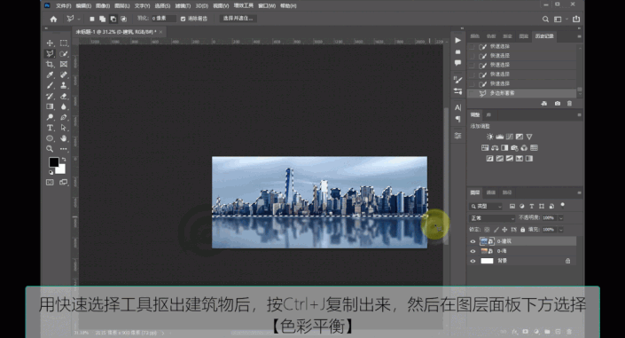Select the Healing Brush tool
Screen dimensions: 625x338
pyautogui.click(x=63, y=75)
